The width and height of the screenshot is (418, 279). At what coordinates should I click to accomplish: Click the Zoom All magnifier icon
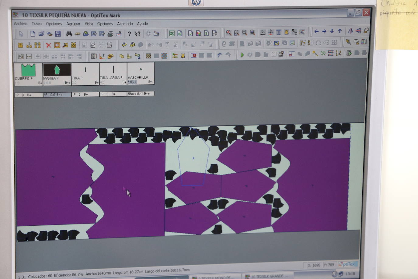[228, 33]
